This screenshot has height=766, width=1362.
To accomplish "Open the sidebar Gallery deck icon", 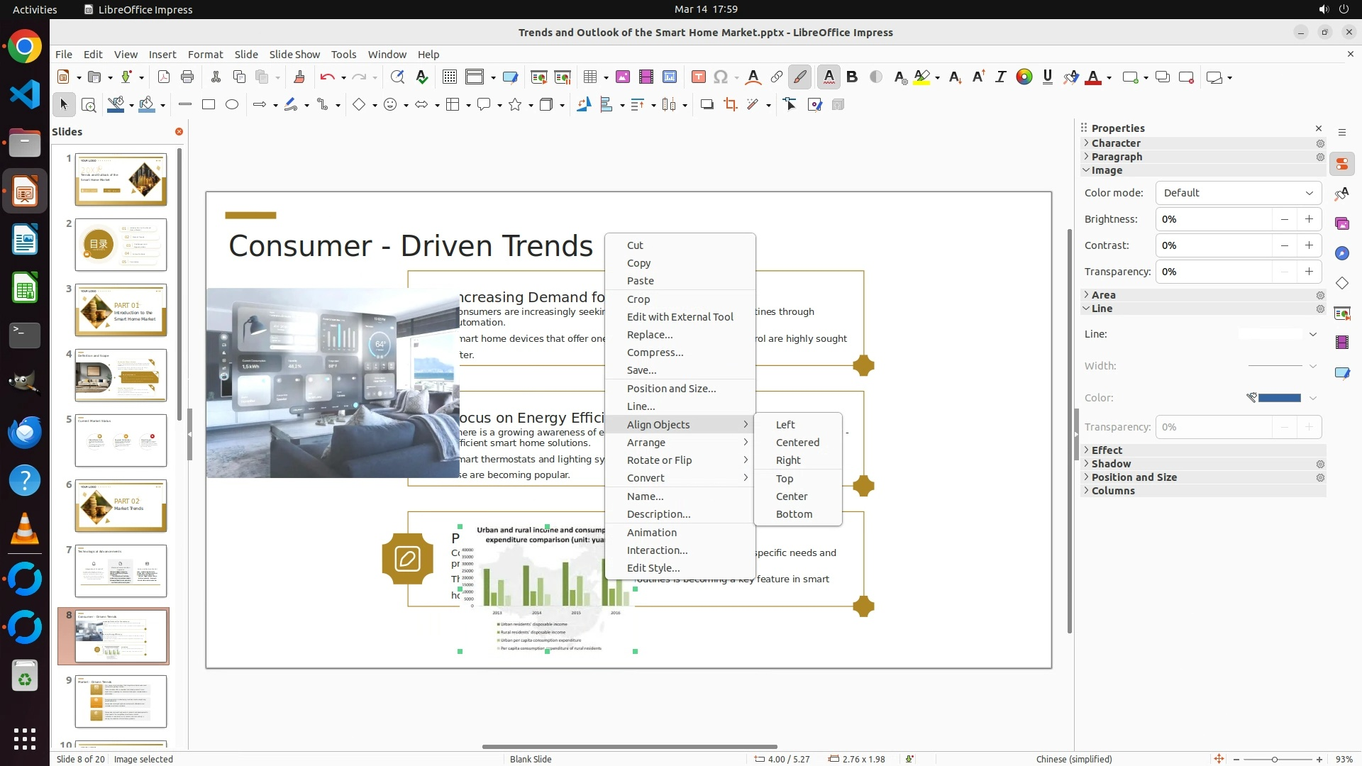I will click(1341, 224).
